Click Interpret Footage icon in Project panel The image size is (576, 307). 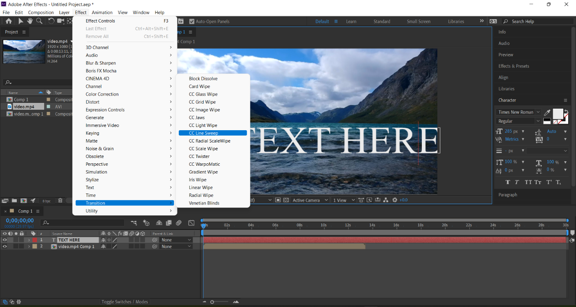pyautogui.click(x=5, y=200)
